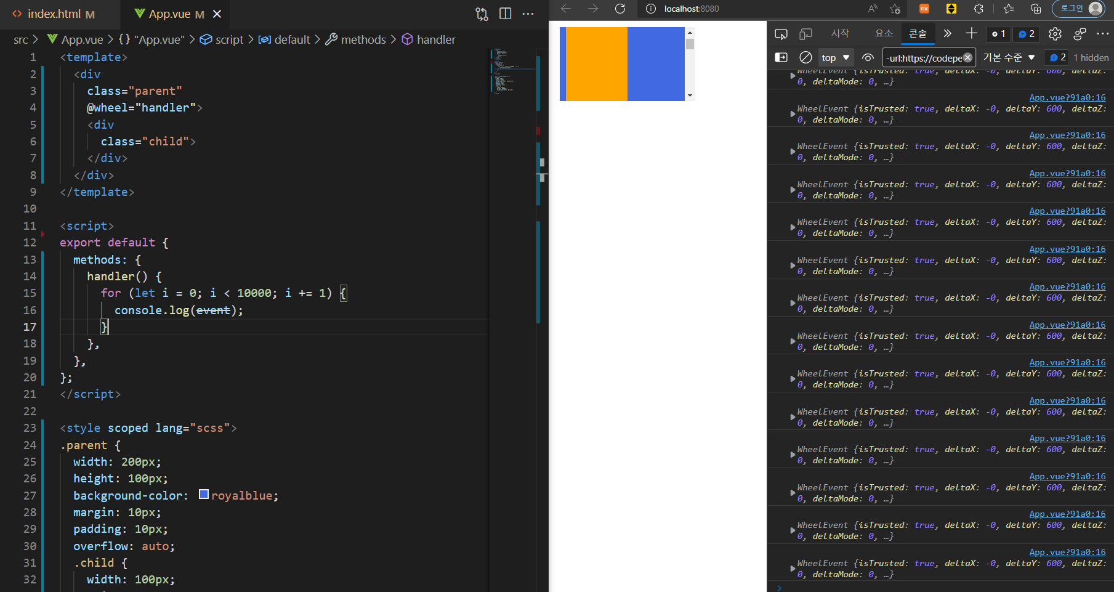Open the 2 issues link in console toolbar
The image size is (1114, 592).
1057,57
